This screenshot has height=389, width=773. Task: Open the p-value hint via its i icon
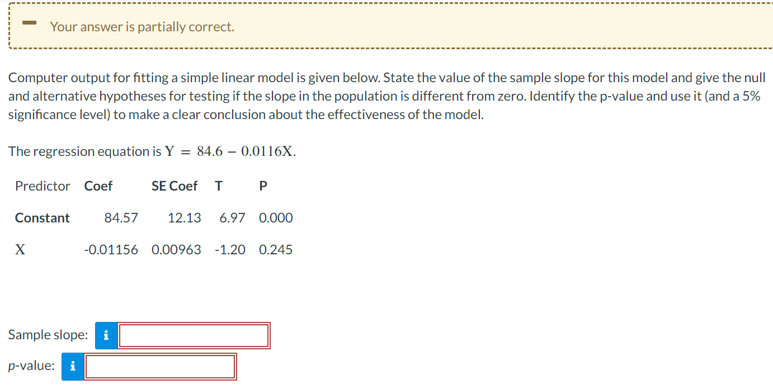tap(72, 367)
